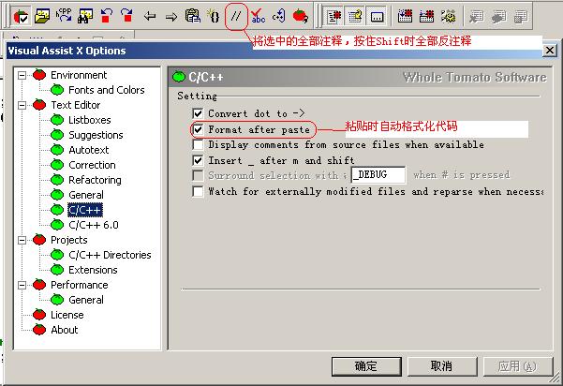Click the middle greyed-out toolbar icon
Viewport: 563px width, 386px height.
pyautogui.click(x=499, y=17)
